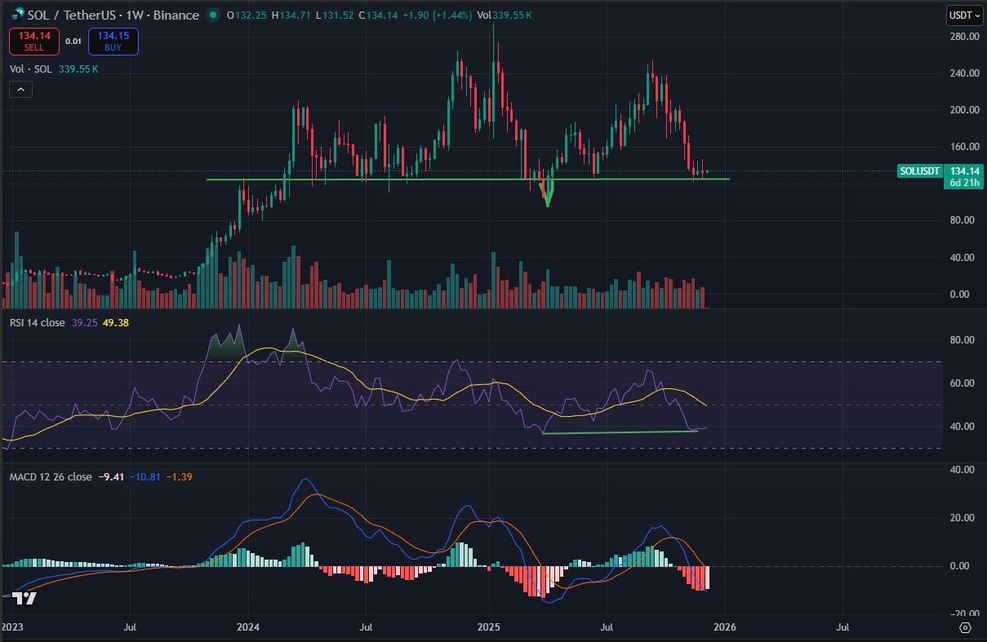Select the green RSI trend line

point(620,432)
